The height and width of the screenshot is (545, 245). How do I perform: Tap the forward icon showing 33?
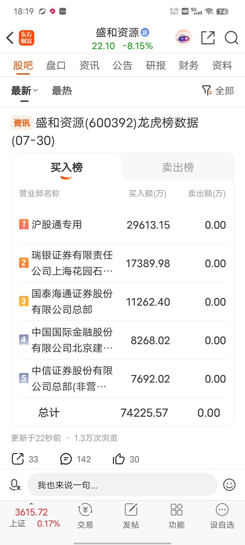click(18, 459)
